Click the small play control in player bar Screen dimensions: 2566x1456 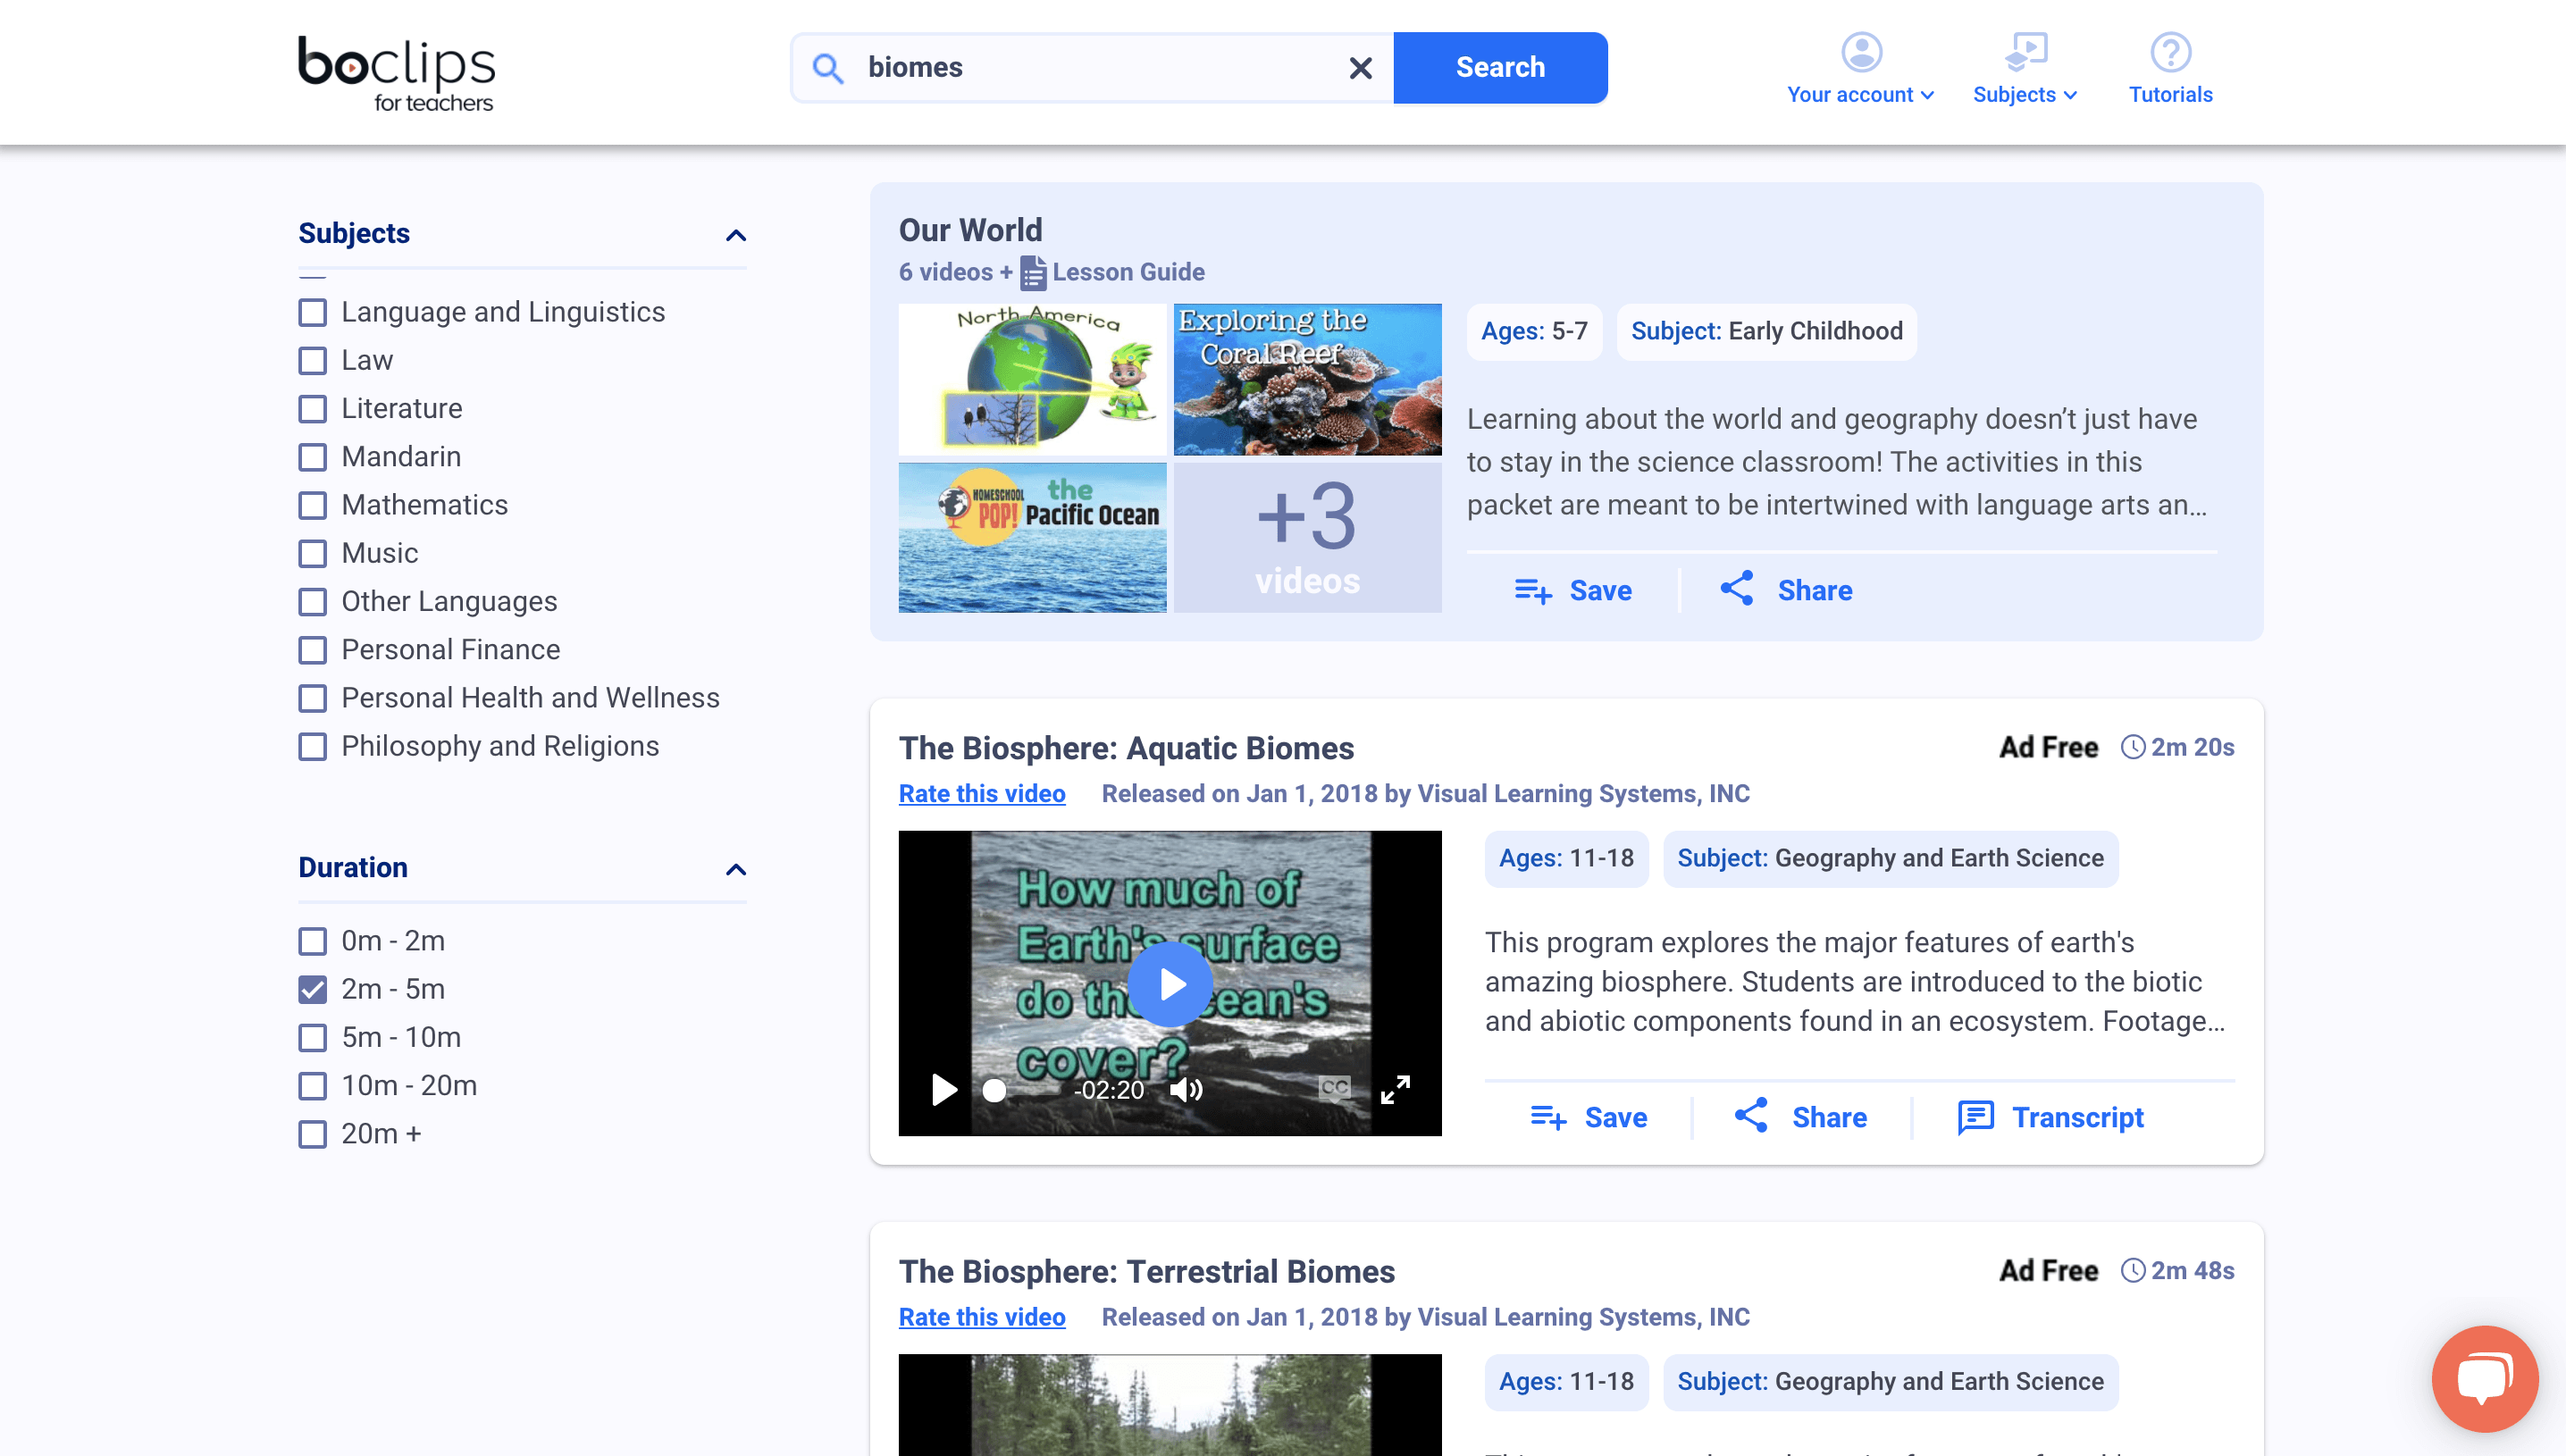pos(943,1089)
